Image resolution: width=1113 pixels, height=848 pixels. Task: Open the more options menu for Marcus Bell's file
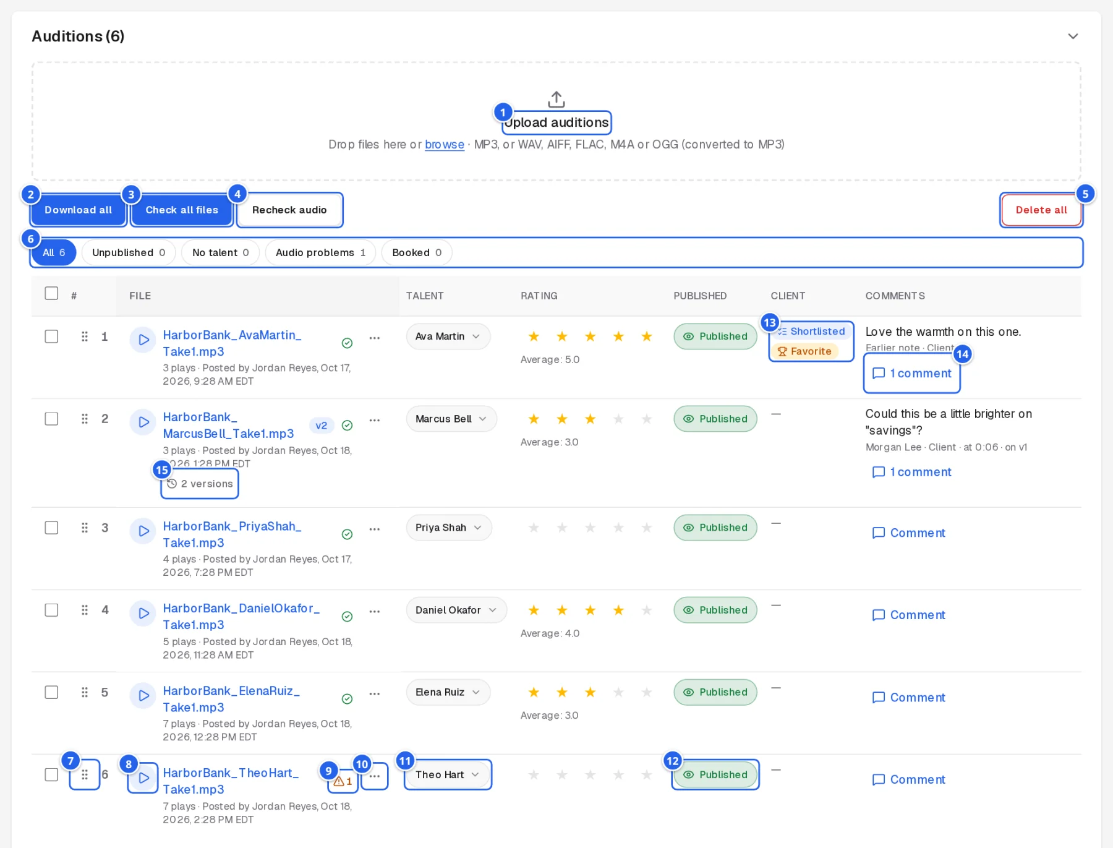[x=375, y=420]
